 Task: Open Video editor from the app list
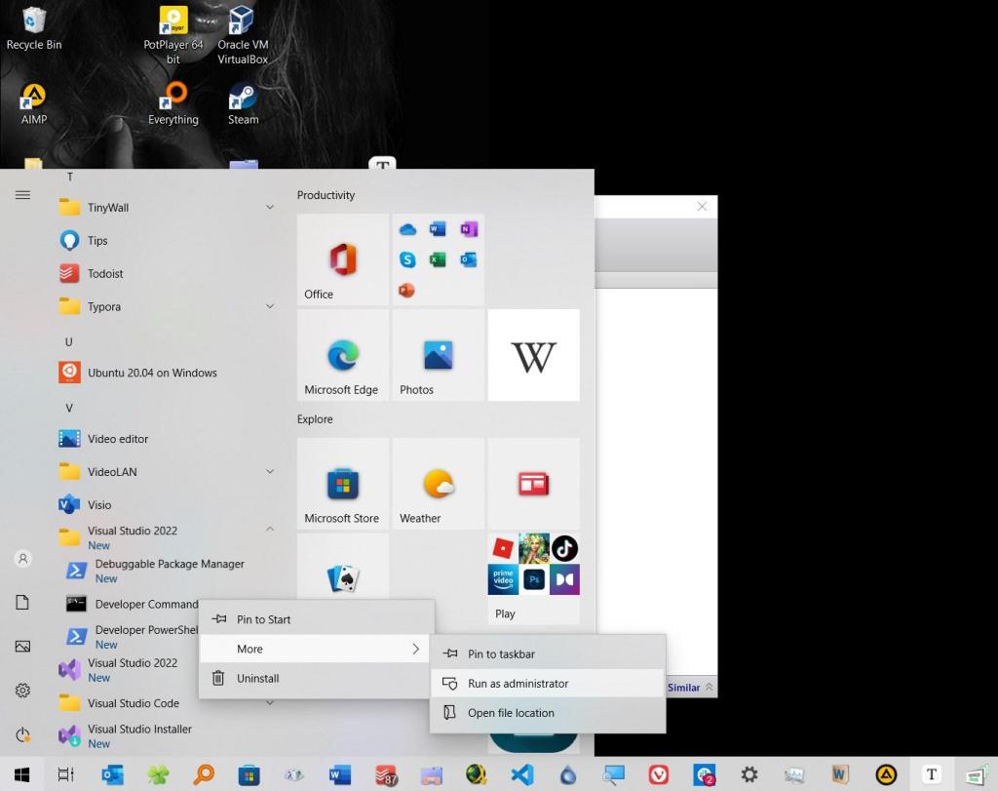pos(168,439)
